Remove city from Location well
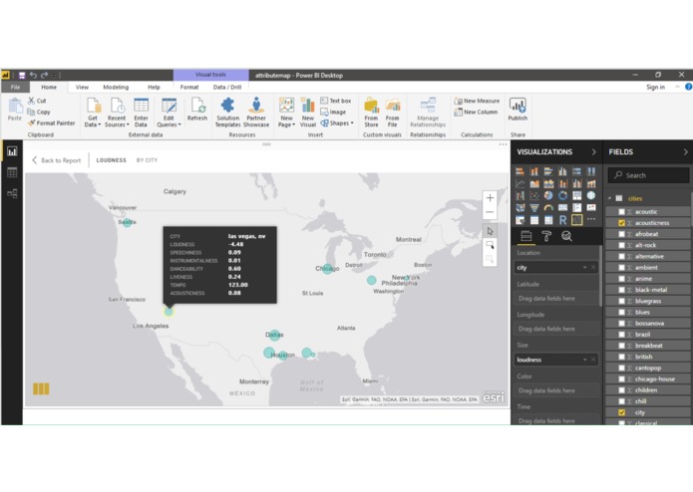 [593, 267]
